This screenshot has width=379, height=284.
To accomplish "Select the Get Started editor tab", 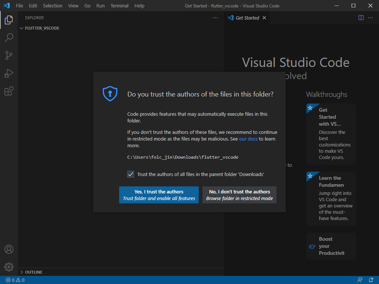I will pyautogui.click(x=247, y=18).
